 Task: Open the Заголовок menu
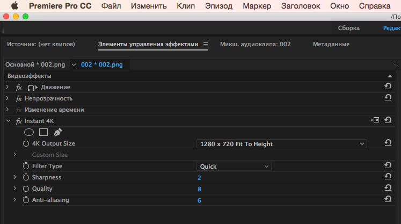click(301, 6)
